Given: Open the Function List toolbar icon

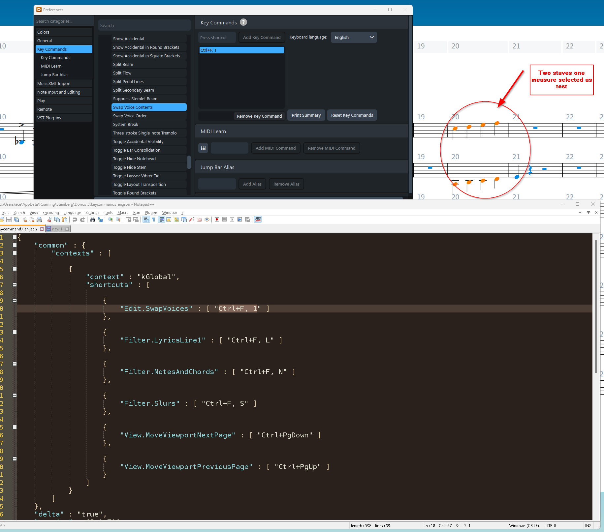Looking at the screenshot, I should [192, 220].
